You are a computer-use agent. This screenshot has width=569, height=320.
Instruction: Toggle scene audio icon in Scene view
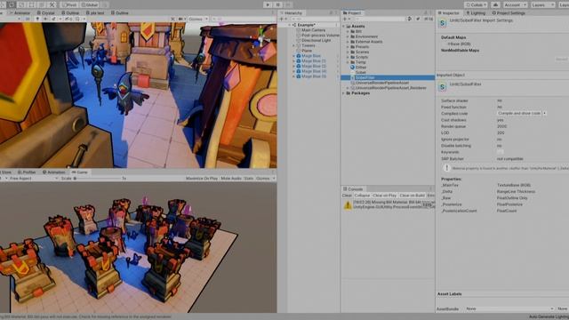(x=45, y=19)
